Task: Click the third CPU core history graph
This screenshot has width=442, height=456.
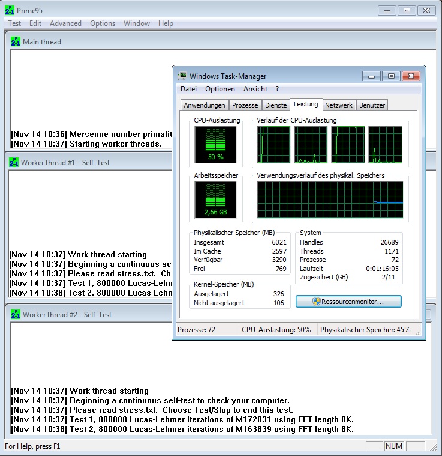Action: [x=348, y=145]
